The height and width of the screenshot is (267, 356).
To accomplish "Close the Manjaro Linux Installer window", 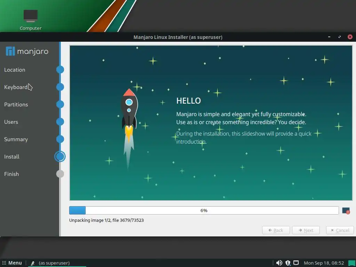I will [x=350, y=37].
